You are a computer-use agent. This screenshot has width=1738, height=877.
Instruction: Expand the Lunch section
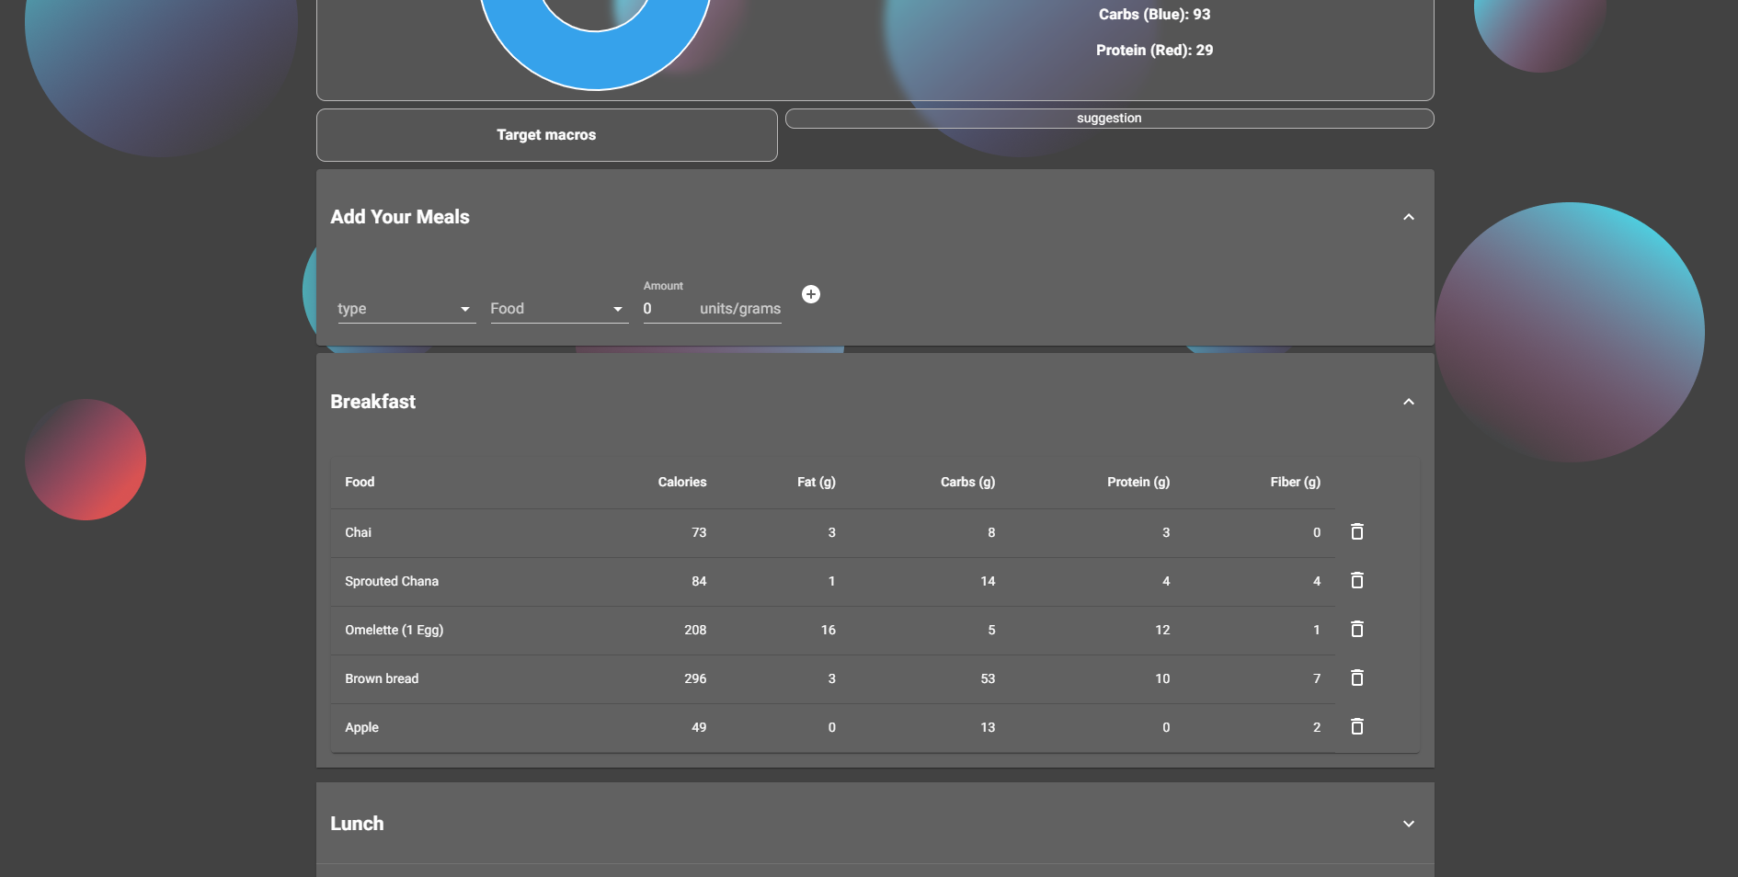coord(1409,824)
